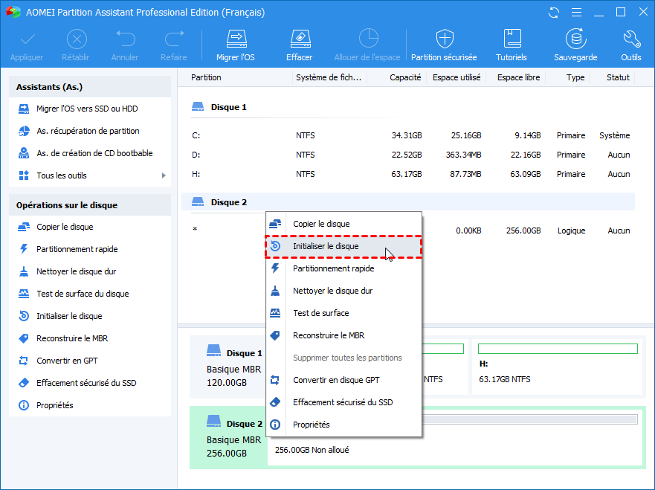This screenshot has width=655, height=490.
Task: Choose Initialiser le disque in context menu
Action: click(x=326, y=246)
